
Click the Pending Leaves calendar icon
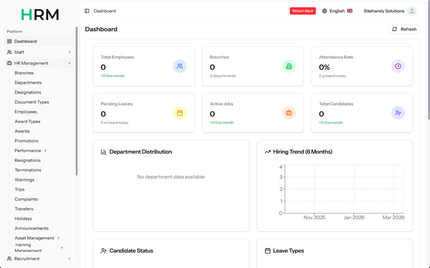click(x=180, y=113)
